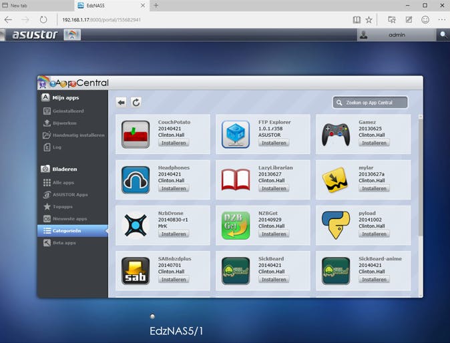Install Gamez with Installeren button
This screenshot has width=450, height=343.
pyautogui.click(x=374, y=143)
